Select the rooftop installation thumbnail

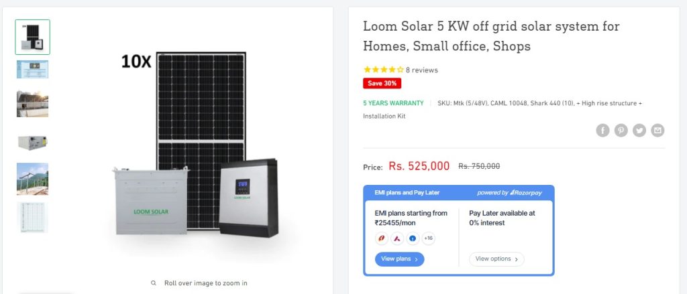pyautogui.click(x=32, y=104)
